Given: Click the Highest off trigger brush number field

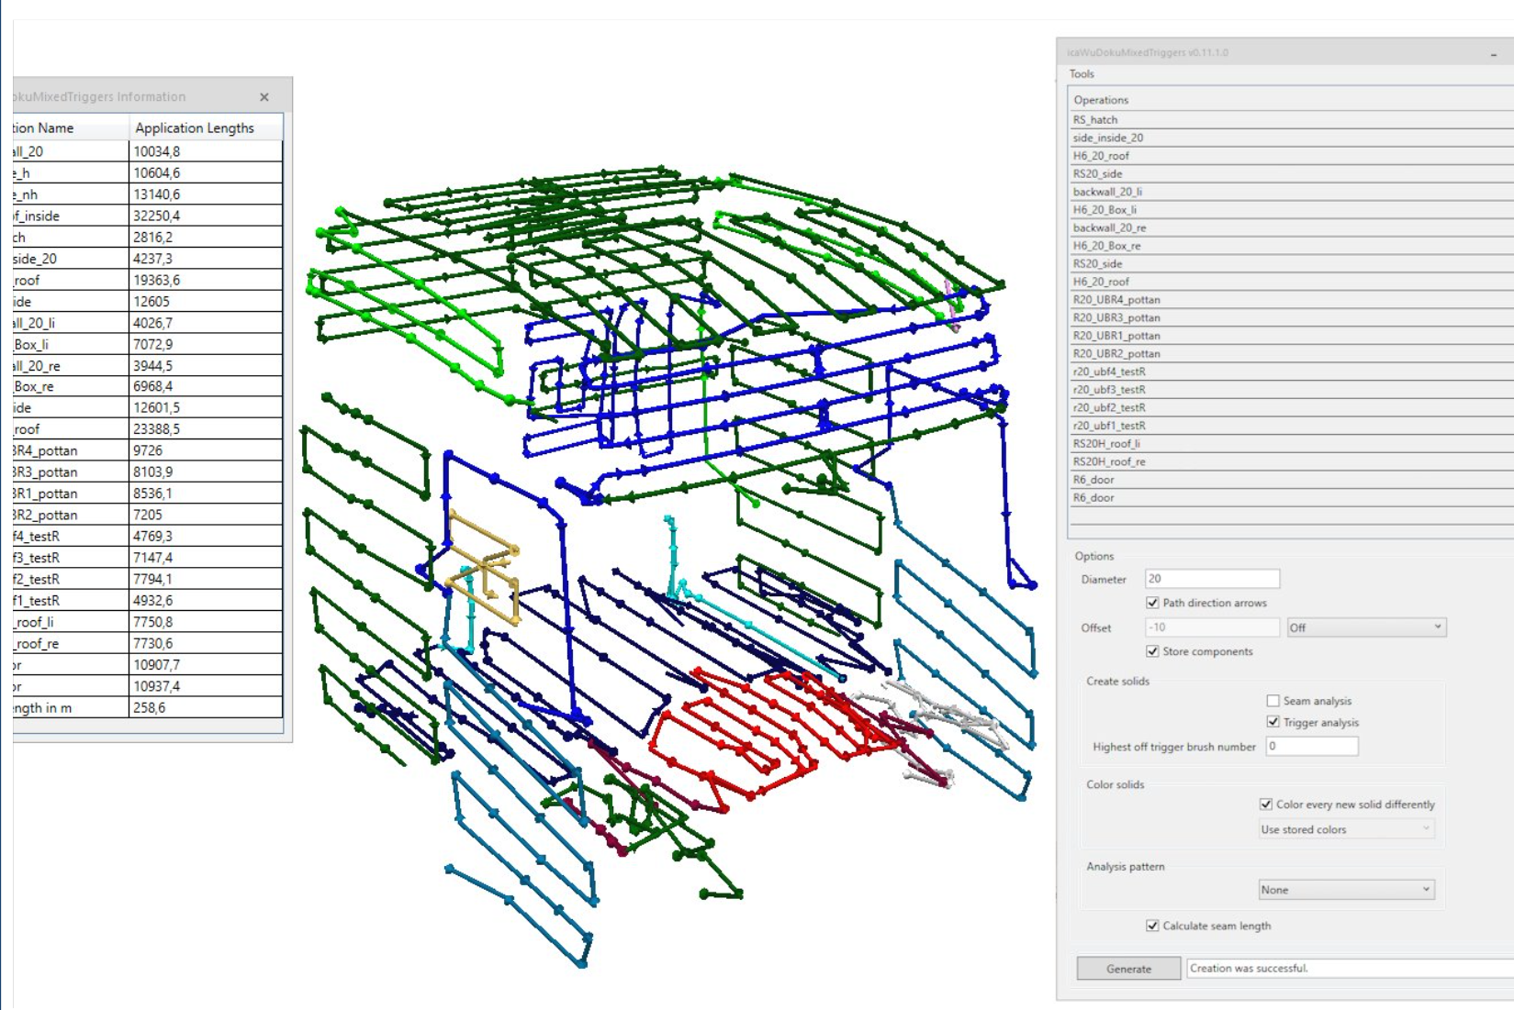Looking at the screenshot, I should (x=1311, y=747).
